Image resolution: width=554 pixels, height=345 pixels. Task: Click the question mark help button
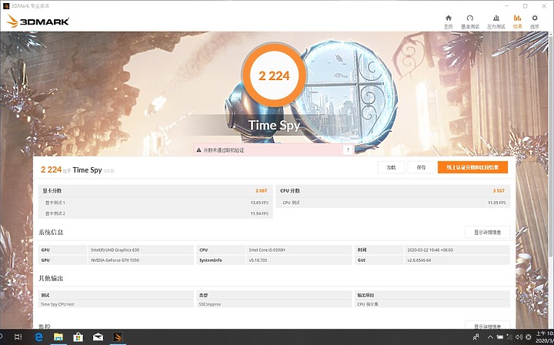click(x=348, y=150)
